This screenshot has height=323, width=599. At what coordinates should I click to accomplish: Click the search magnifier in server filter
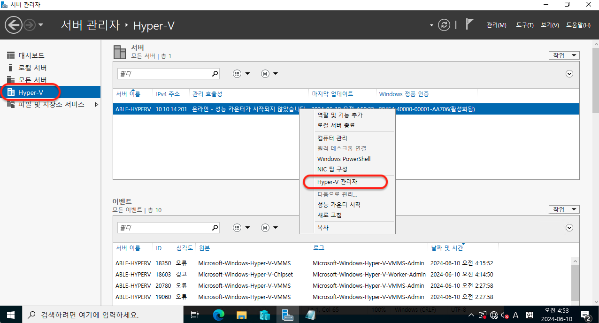[x=215, y=74]
